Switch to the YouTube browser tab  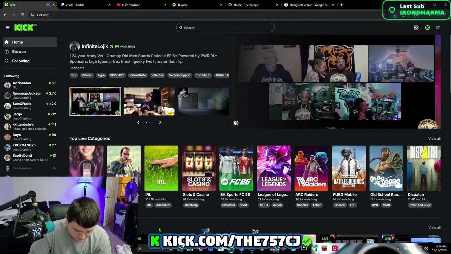pos(141,5)
